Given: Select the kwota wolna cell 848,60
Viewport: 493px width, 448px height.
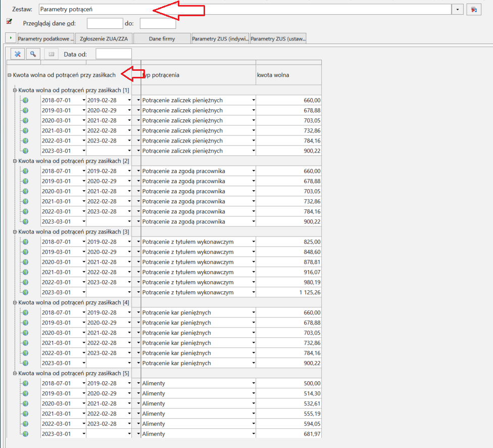Looking at the screenshot, I should click(288, 252).
